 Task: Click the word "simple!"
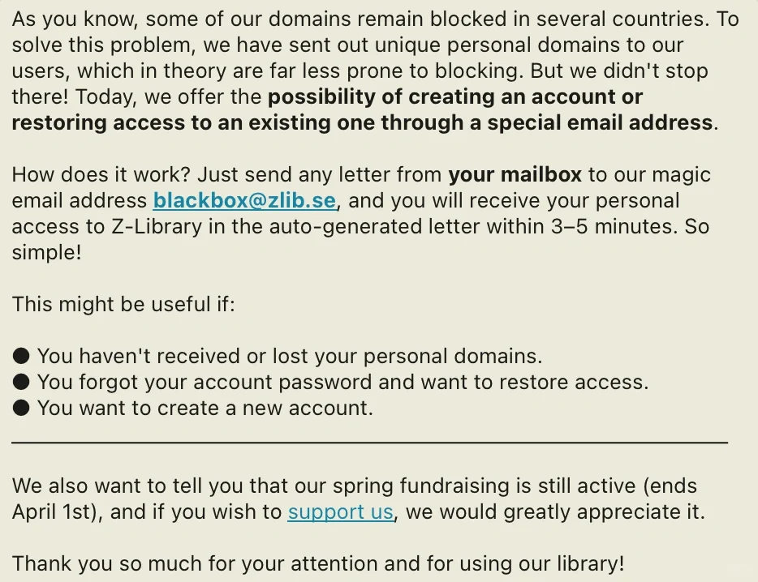47,253
